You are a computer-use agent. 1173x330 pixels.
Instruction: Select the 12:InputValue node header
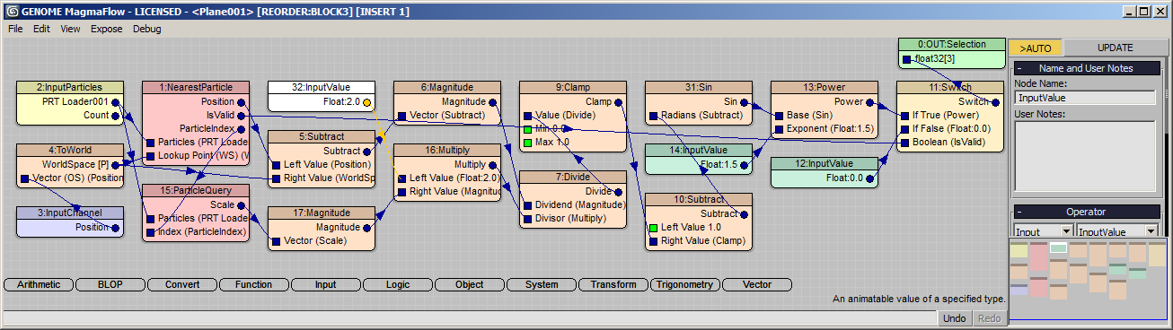825,164
